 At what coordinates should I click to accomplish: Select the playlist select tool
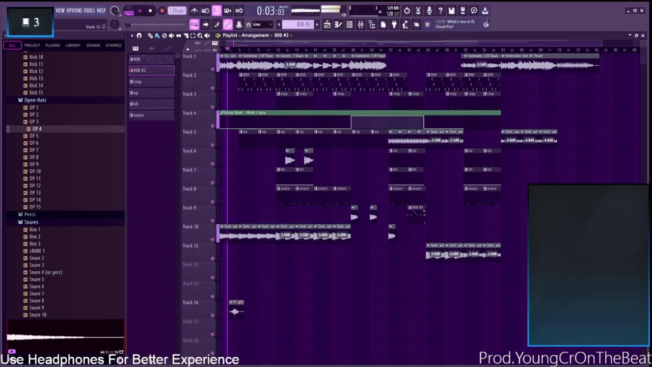pyautogui.click(x=193, y=35)
